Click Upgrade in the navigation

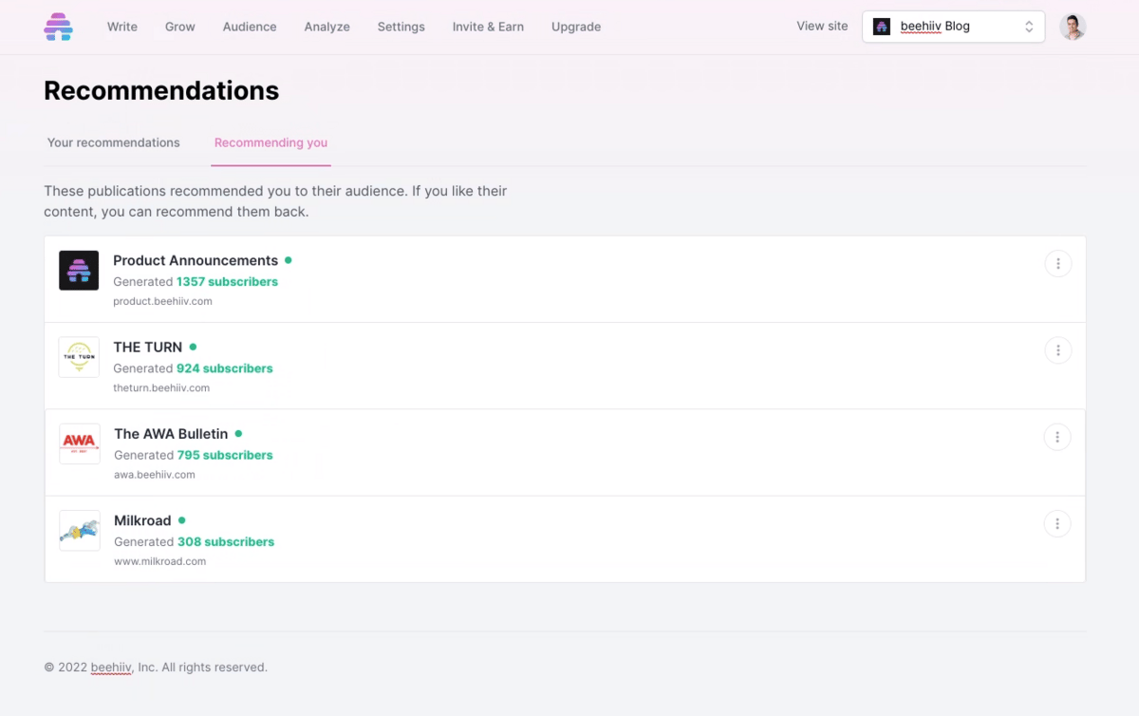[576, 27]
